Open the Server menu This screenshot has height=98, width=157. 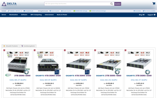tap(4, 15)
